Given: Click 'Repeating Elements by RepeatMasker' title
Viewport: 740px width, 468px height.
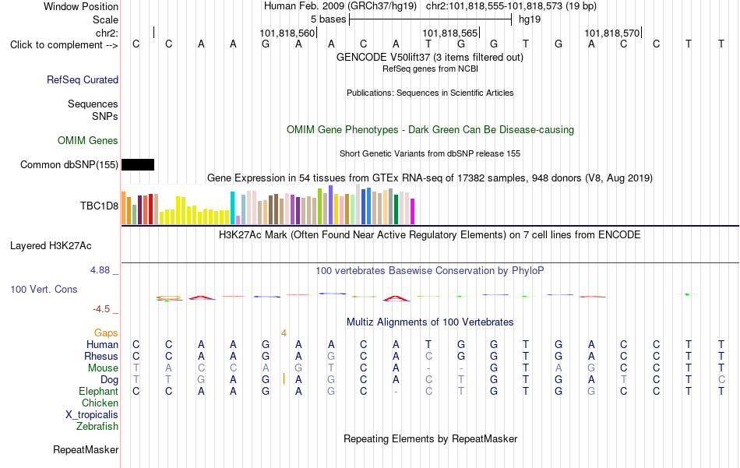Looking at the screenshot, I should click(431, 439).
